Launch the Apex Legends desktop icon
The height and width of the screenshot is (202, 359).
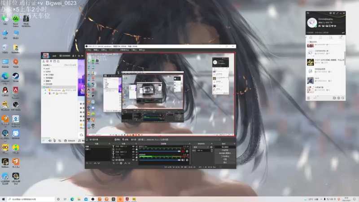16,92
